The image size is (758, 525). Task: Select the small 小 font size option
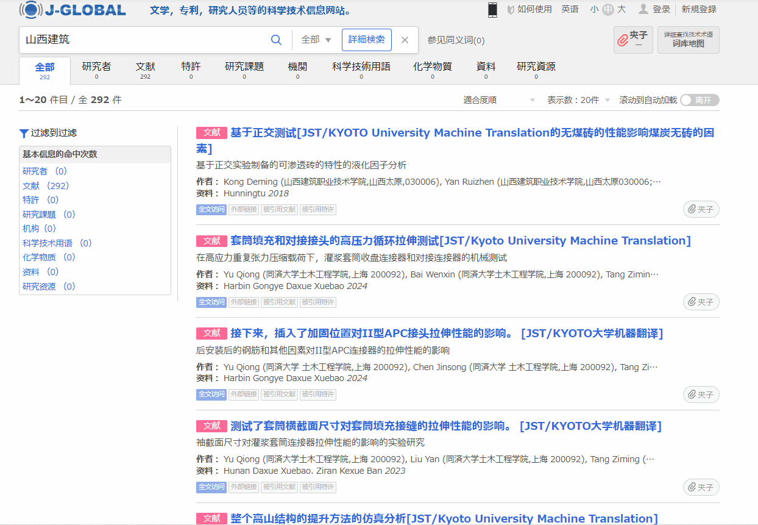click(x=594, y=9)
